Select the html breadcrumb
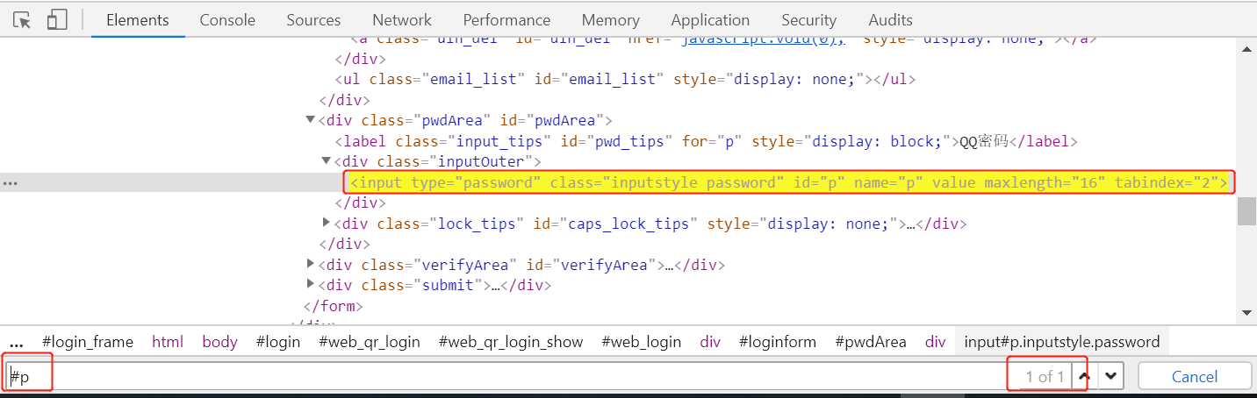The image size is (1257, 398). click(168, 342)
